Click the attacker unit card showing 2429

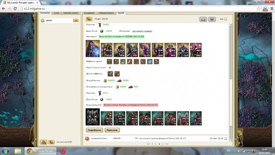point(183,50)
